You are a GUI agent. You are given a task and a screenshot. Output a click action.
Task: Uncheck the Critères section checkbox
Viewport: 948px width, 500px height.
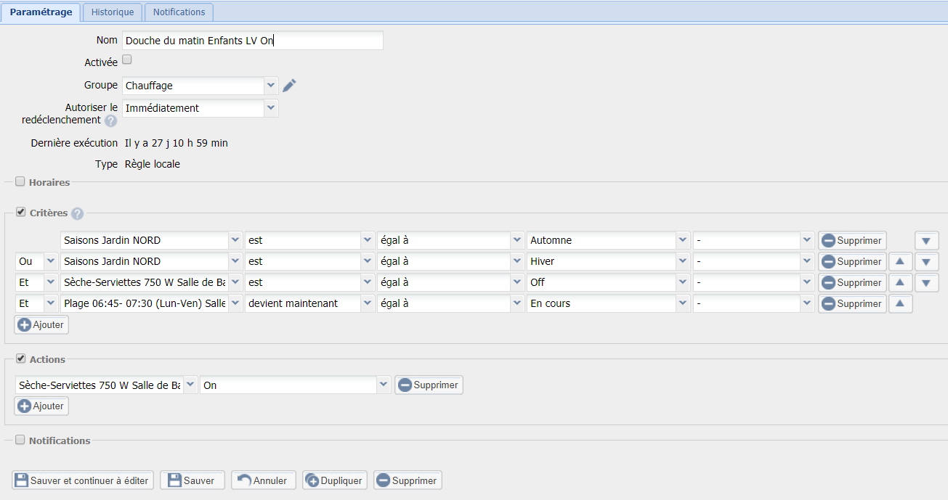point(20,212)
